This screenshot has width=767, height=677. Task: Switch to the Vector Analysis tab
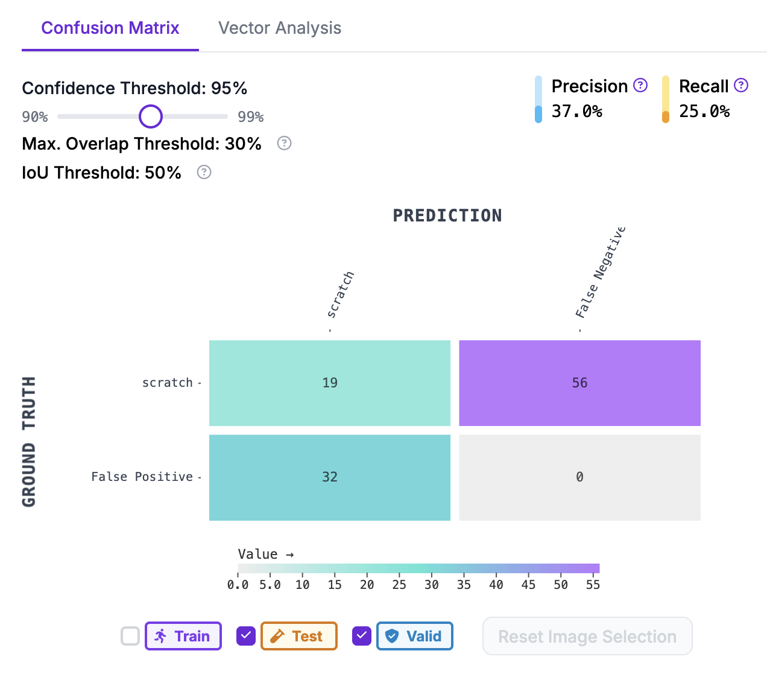point(280,28)
